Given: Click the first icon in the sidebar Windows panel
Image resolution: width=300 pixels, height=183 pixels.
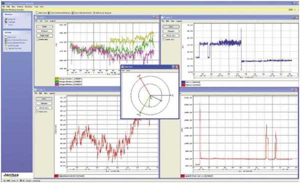Looking at the screenshot, I should pos(6,19).
